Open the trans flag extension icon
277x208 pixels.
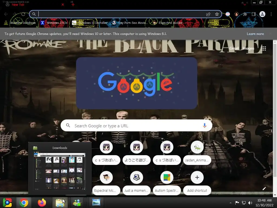[x=228, y=14]
